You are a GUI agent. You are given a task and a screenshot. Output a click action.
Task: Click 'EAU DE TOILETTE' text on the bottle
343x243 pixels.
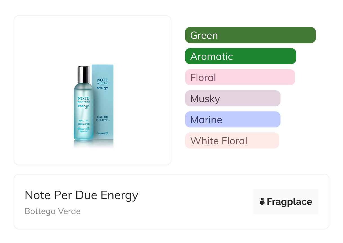tap(83, 122)
